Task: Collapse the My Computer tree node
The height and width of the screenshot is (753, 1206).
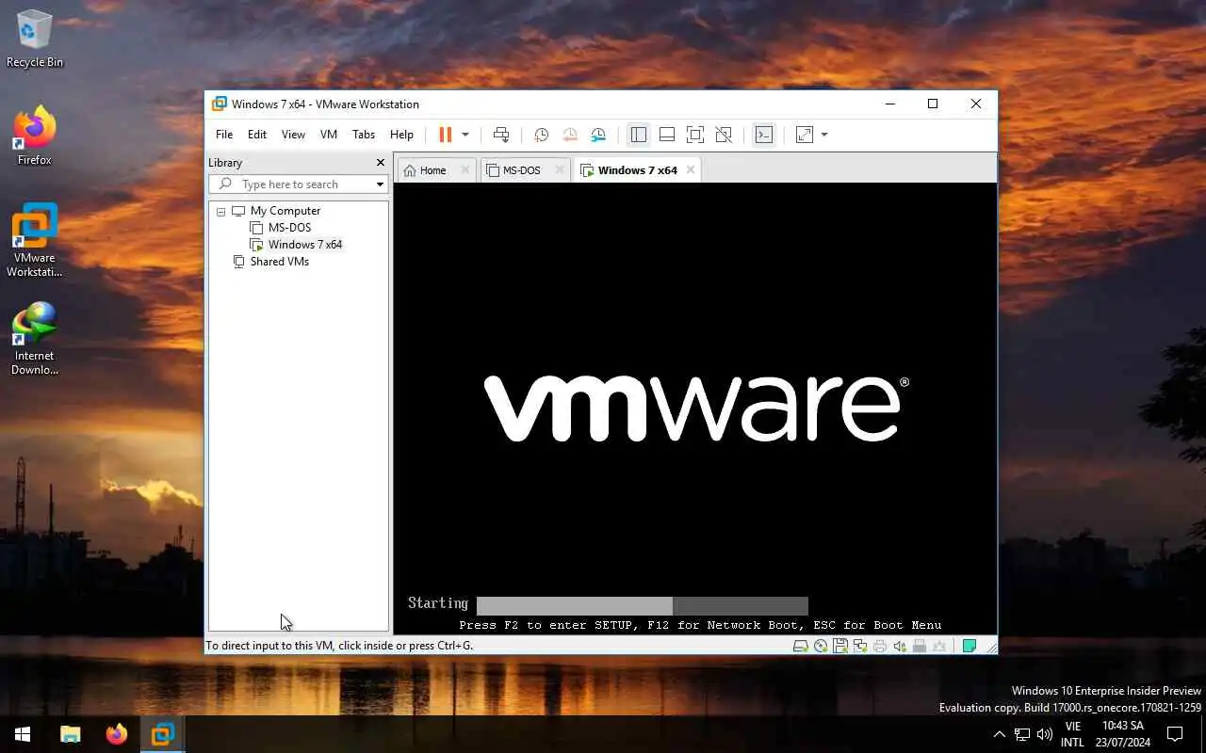Action: coord(220,212)
